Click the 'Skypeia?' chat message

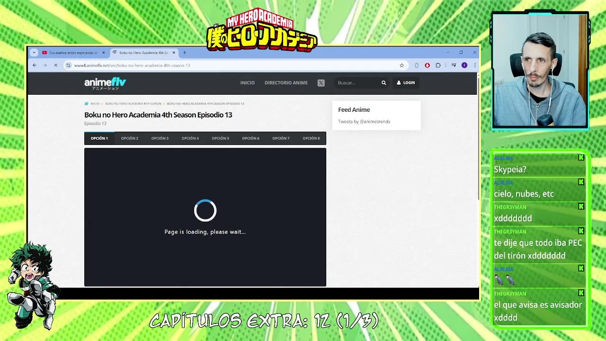510,170
